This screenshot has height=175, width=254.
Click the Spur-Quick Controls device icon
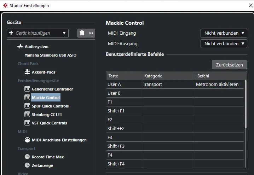(27, 106)
